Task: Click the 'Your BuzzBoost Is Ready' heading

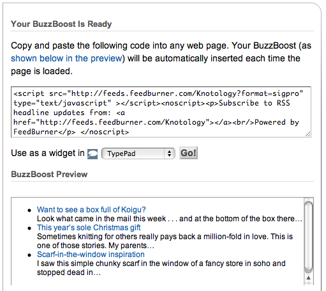Action: [x=61, y=24]
